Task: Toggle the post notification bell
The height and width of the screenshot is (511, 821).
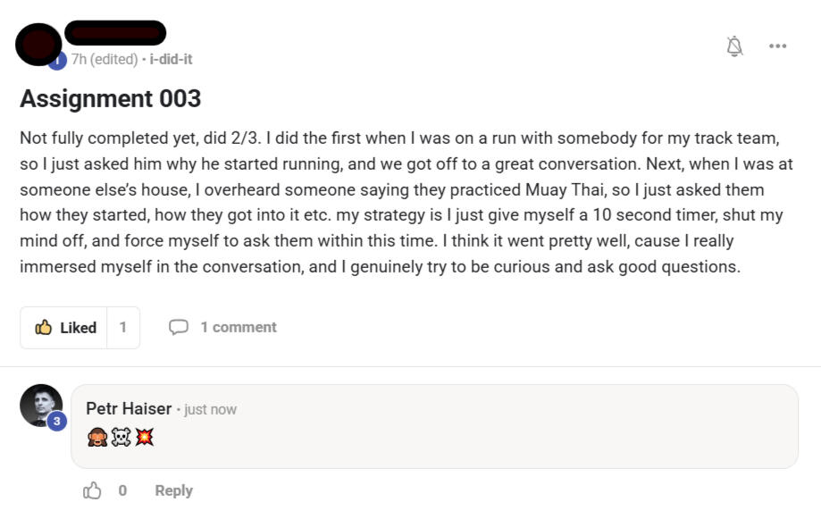Action: click(735, 46)
